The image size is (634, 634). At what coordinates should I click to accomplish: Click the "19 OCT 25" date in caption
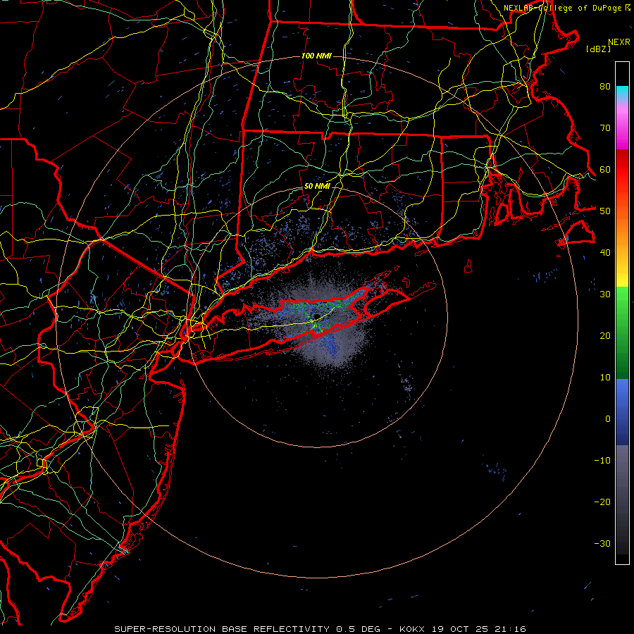461,629
